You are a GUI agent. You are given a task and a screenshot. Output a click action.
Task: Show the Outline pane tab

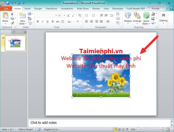[x=14, y=32]
